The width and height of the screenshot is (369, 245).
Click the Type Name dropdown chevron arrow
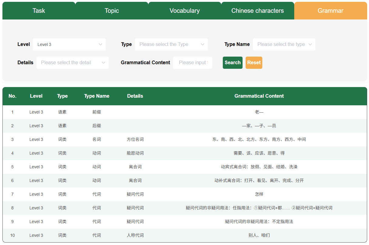[311, 44]
